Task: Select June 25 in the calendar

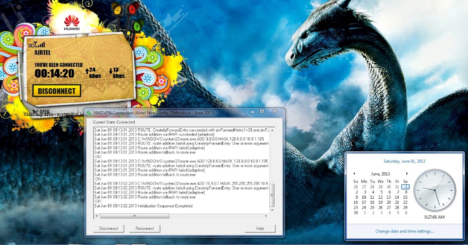Action: tap(372, 208)
